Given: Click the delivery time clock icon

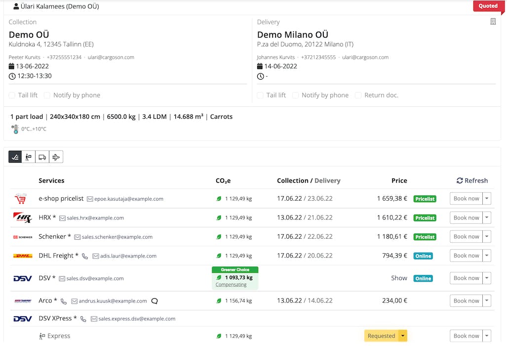Looking at the screenshot, I should click(260, 77).
